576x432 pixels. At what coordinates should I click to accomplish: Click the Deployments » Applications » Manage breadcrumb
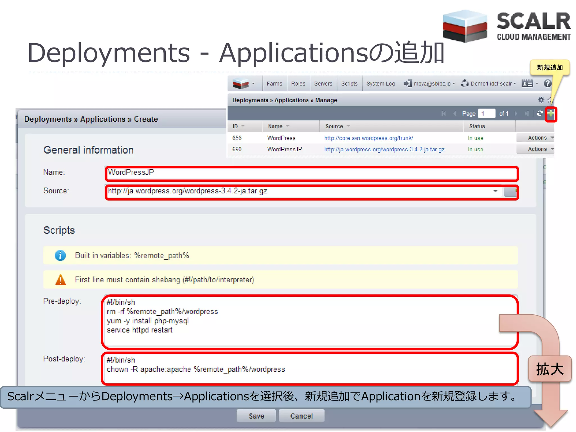pyautogui.click(x=285, y=100)
